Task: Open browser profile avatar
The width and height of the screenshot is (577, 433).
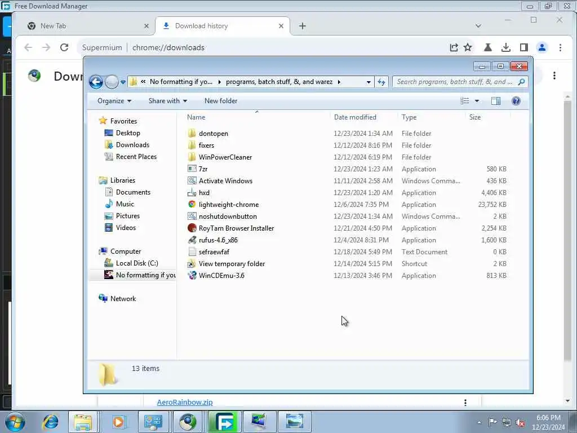Action: point(542,47)
